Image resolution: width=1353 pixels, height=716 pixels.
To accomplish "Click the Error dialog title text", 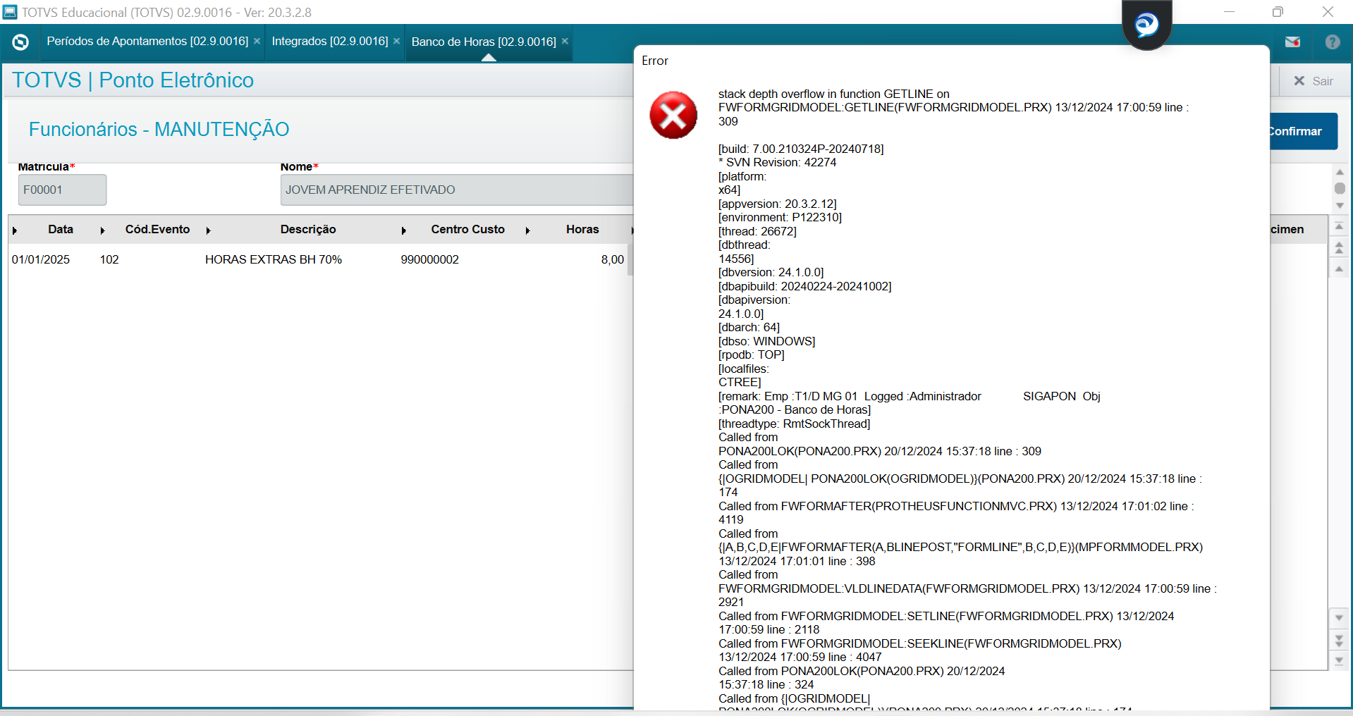I will coord(655,61).
